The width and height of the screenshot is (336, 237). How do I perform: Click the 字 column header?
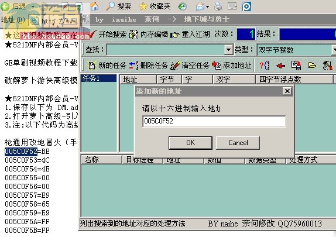(x=197, y=80)
